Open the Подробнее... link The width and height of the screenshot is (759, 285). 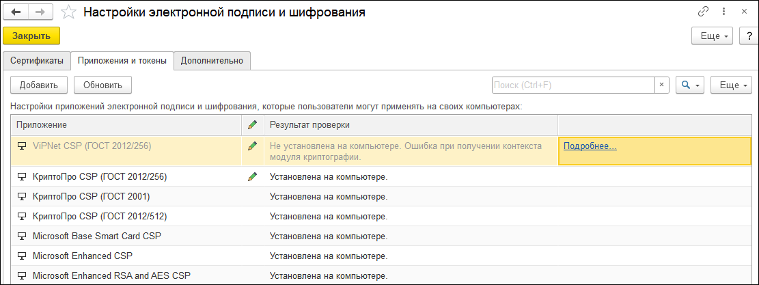coord(590,146)
